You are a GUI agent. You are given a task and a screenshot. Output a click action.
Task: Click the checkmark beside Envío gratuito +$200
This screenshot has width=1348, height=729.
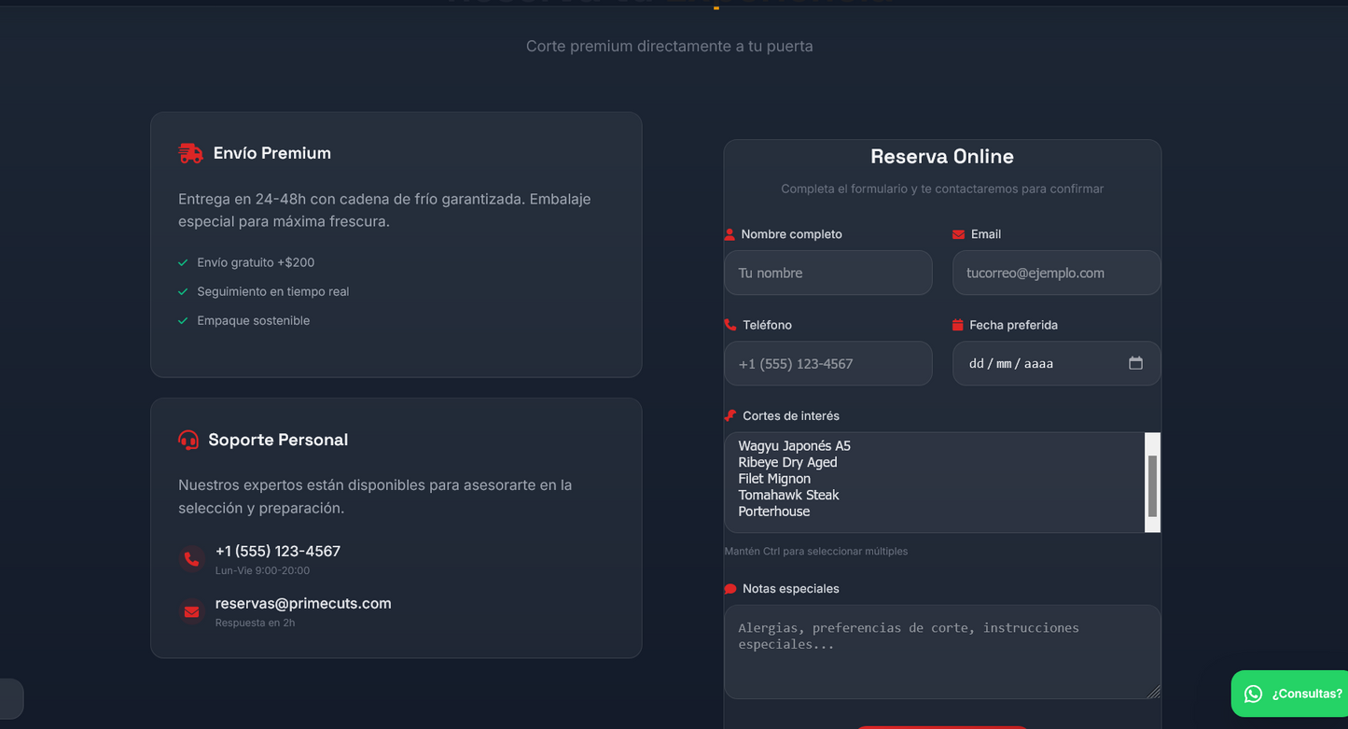click(x=182, y=262)
